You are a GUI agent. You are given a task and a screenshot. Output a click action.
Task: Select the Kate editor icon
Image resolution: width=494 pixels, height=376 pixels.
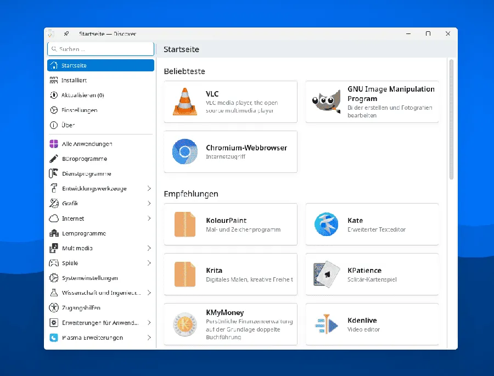[x=326, y=224]
